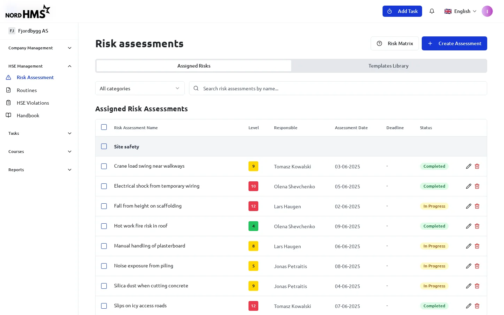Open the Handbook link
The height and width of the screenshot is (315, 504).
click(x=28, y=115)
